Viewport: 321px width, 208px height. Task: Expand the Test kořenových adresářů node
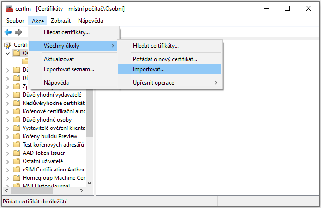pyautogui.click(x=7, y=145)
